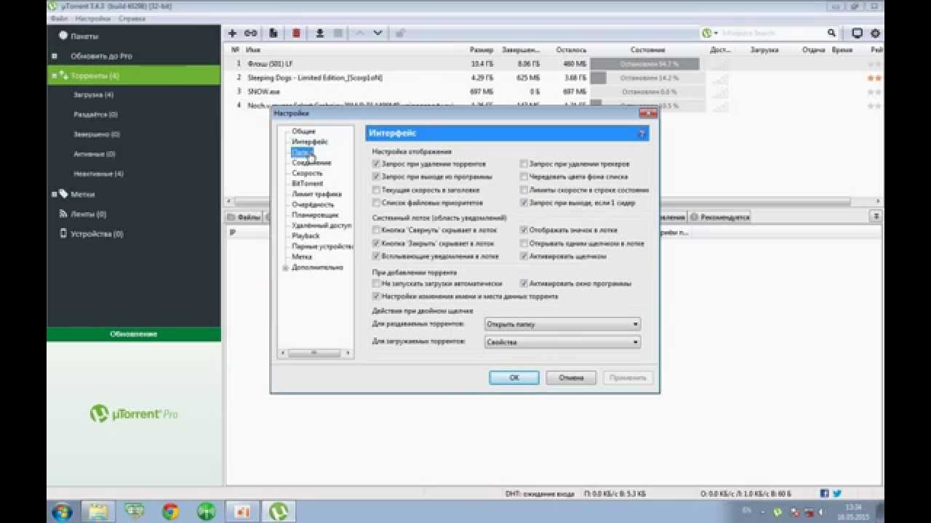Enable Кнопка 'Свернуть' скрывает в лоток
931x523 pixels.
(376, 230)
